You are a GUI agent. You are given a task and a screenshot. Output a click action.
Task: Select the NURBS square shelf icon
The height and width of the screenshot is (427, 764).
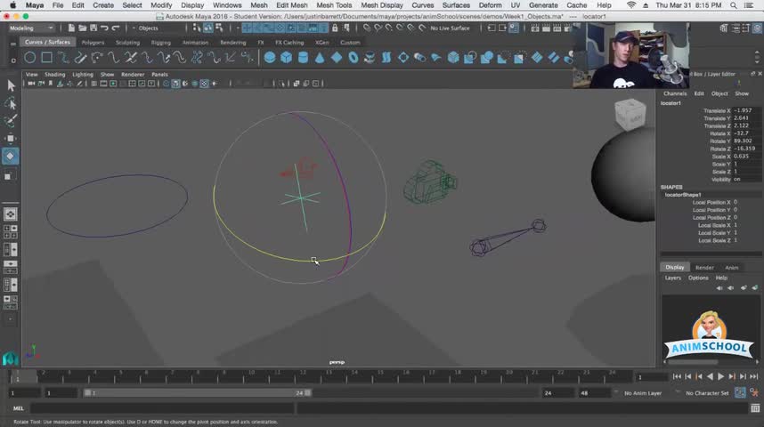(47, 58)
